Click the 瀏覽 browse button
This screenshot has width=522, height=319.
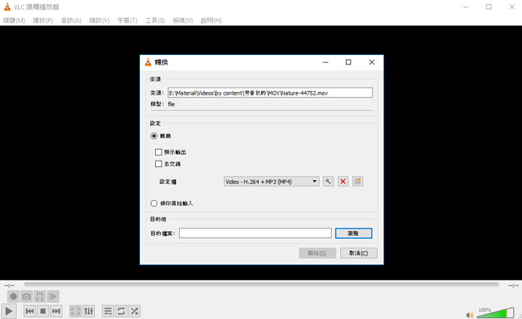tap(354, 233)
